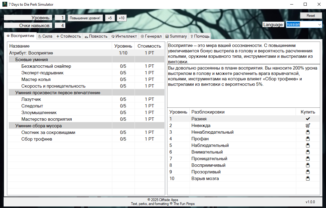Click the Ненаблюдательный unlock name
Screen dimensions: 326x208
point(213,132)
